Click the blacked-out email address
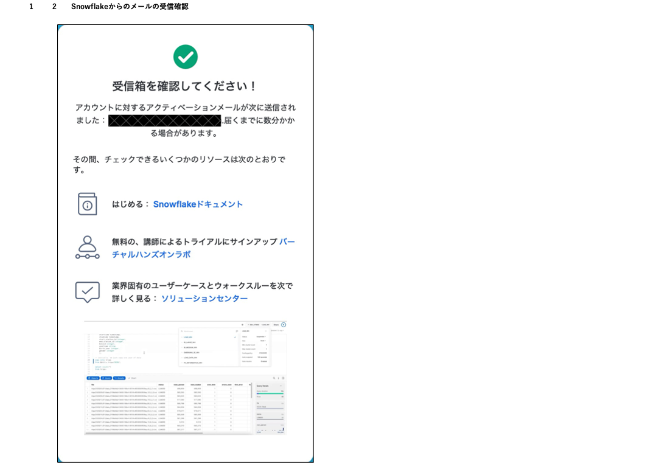This screenshot has width=648, height=475. (x=164, y=120)
